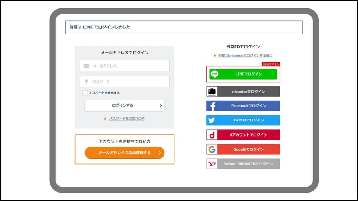Open 外部ID/niconicoでログインする前に link

coord(246,56)
